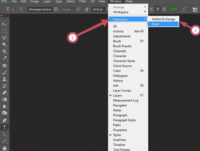Select the Eyedropper tool
The height and width of the screenshot is (151, 200).
point(5,58)
